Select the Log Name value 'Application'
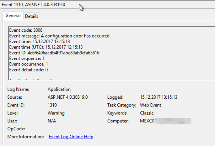The height and width of the screenshot is (146, 215). tap(59, 89)
